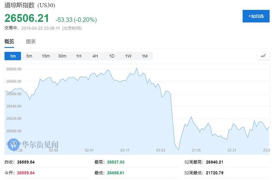The image size is (272, 180).
Task: Switch chart to 1M monthly interval
Action: pyautogui.click(x=145, y=56)
